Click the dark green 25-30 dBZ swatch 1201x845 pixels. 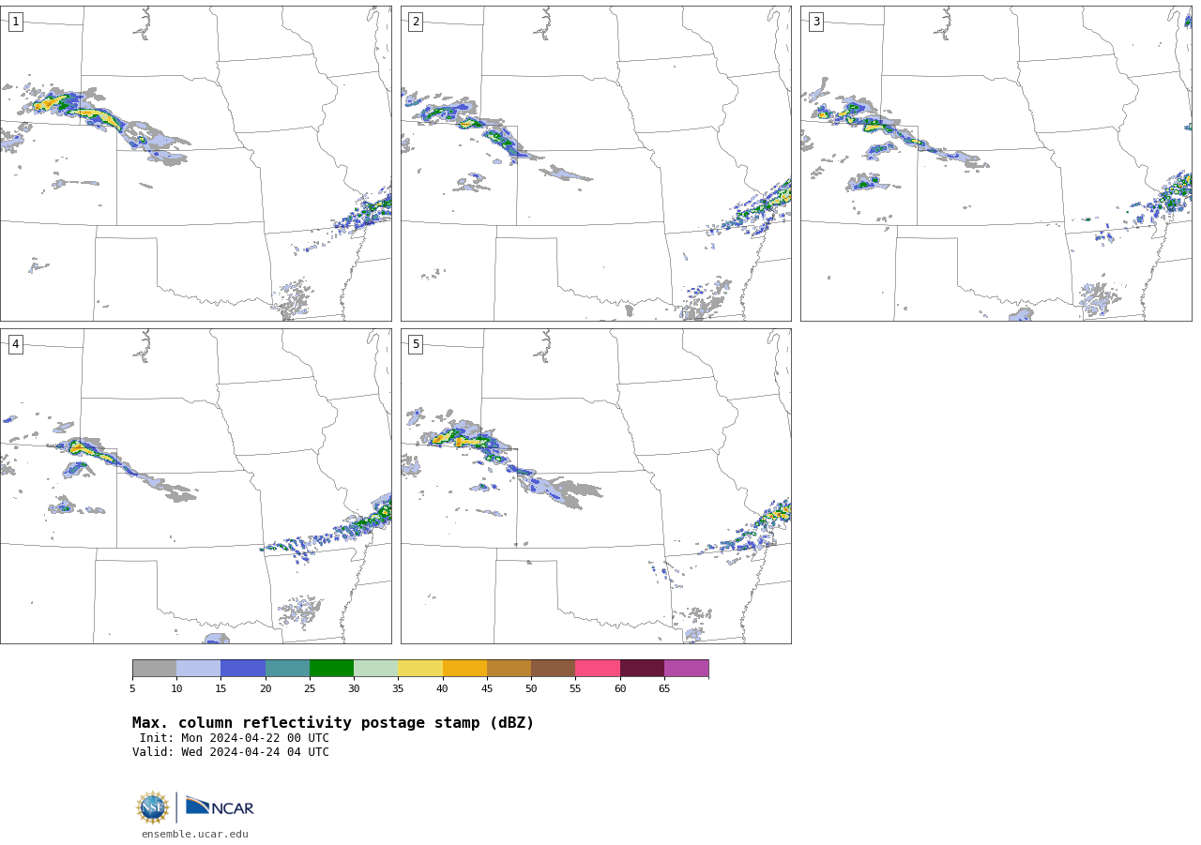tap(331, 669)
